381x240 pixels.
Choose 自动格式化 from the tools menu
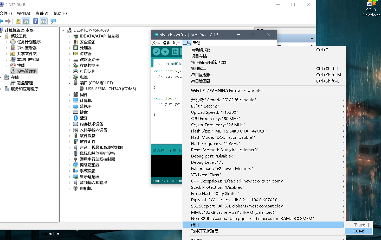point(264,50)
